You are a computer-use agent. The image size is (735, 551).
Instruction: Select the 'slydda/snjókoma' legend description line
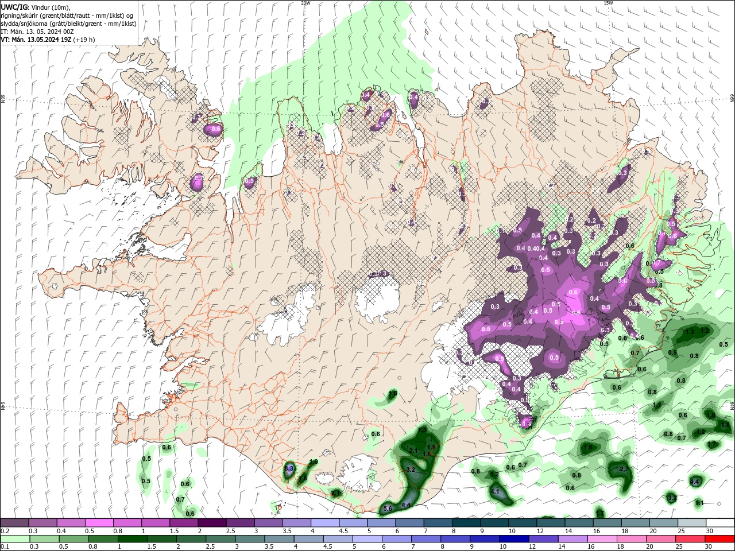[x=69, y=24]
